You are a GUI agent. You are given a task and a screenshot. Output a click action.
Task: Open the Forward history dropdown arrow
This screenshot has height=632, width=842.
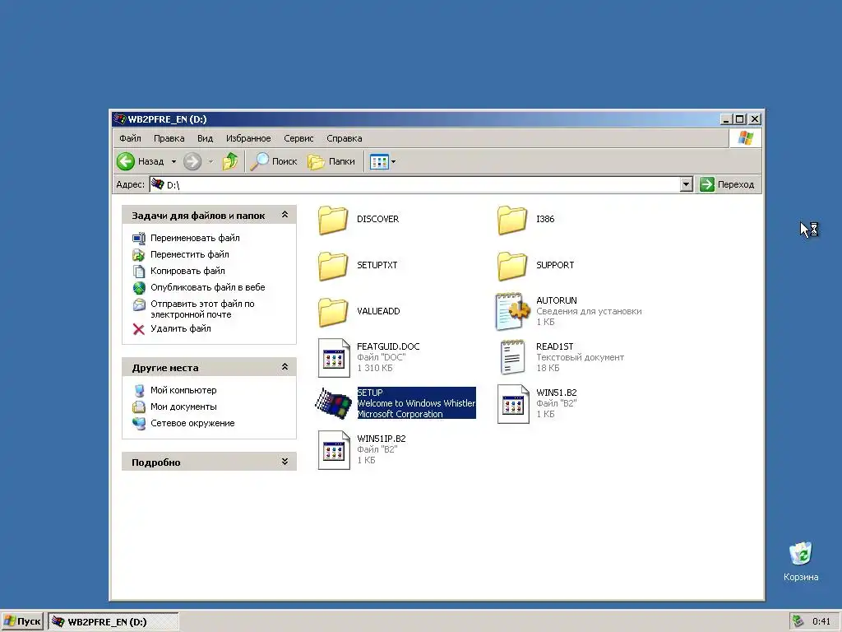coord(211,162)
